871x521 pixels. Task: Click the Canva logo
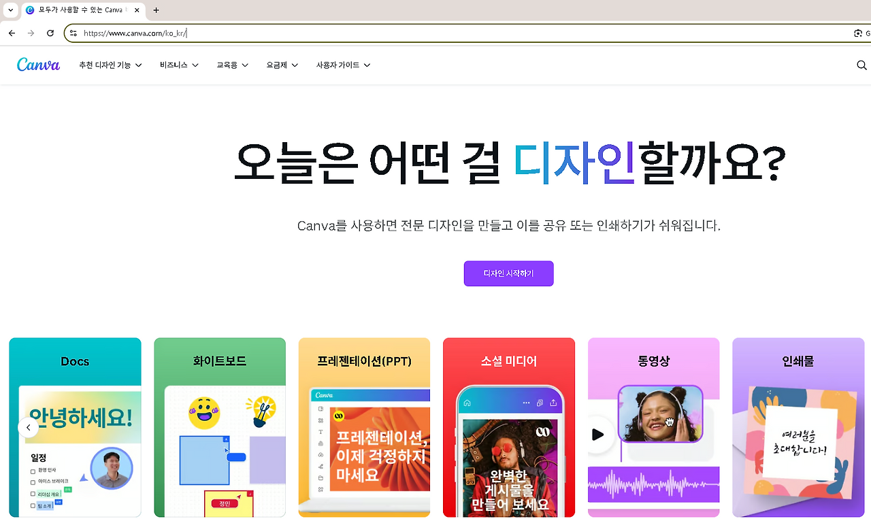click(38, 65)
